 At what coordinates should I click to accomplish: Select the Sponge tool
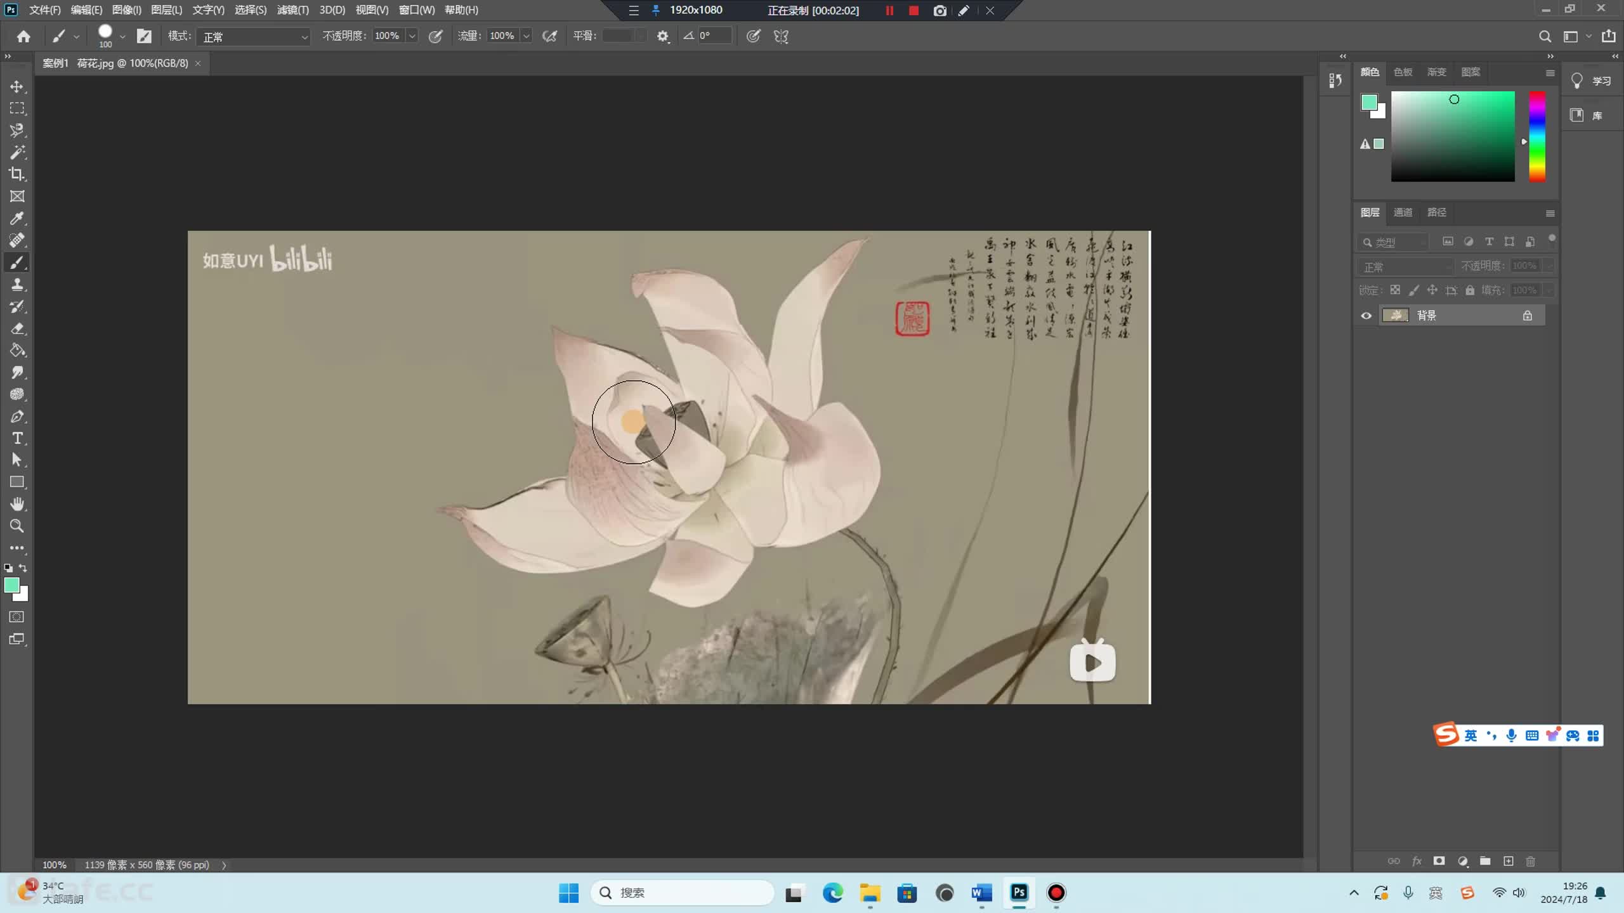pyautogui.click(x=17, y=394)
